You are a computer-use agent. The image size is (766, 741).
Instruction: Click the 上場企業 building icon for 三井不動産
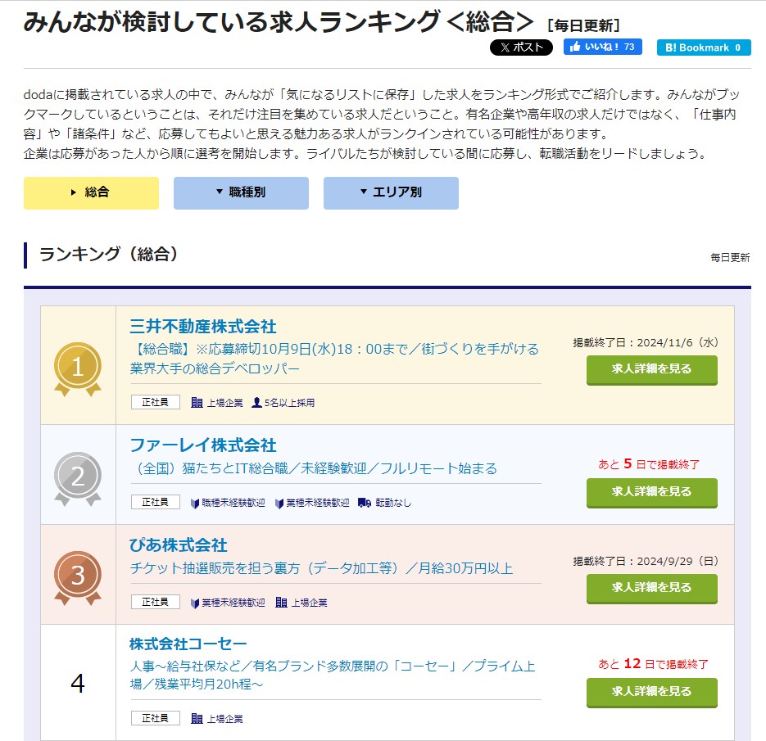click(x=197, y=402)
